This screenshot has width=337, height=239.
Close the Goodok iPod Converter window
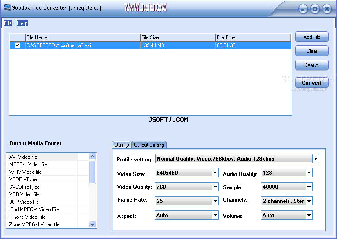327,9
